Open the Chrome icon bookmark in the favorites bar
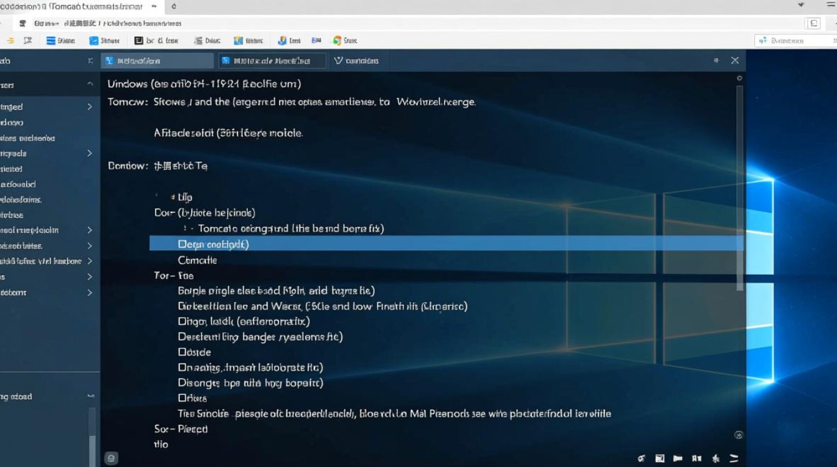This screenshot has height=467, width=837. coord(336,40)
